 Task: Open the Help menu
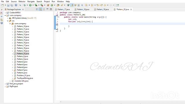[68, 1]
